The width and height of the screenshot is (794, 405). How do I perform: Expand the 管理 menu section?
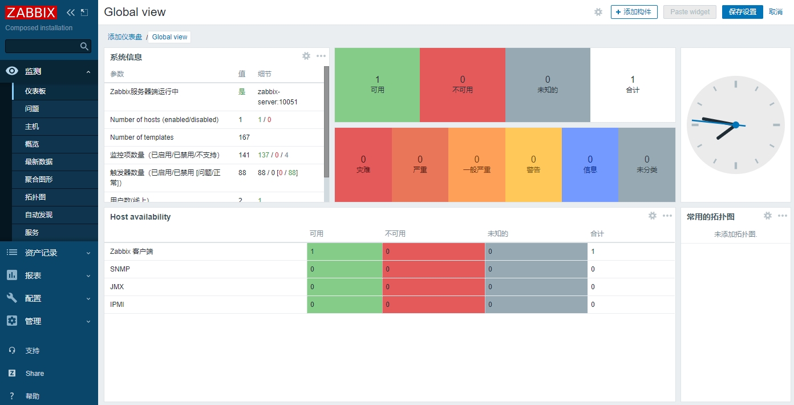pos(88,322)
